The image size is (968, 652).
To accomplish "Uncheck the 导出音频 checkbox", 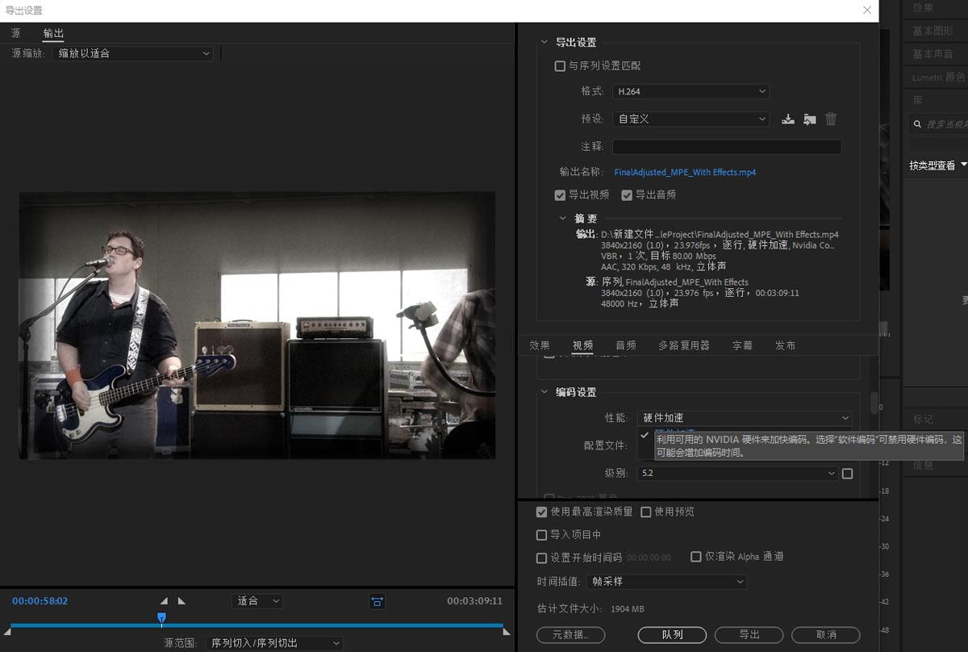I will (627, 195).
